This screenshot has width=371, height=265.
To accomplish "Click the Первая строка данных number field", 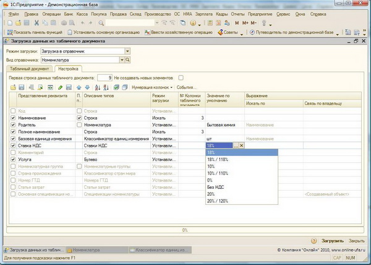I will [104, 77].
